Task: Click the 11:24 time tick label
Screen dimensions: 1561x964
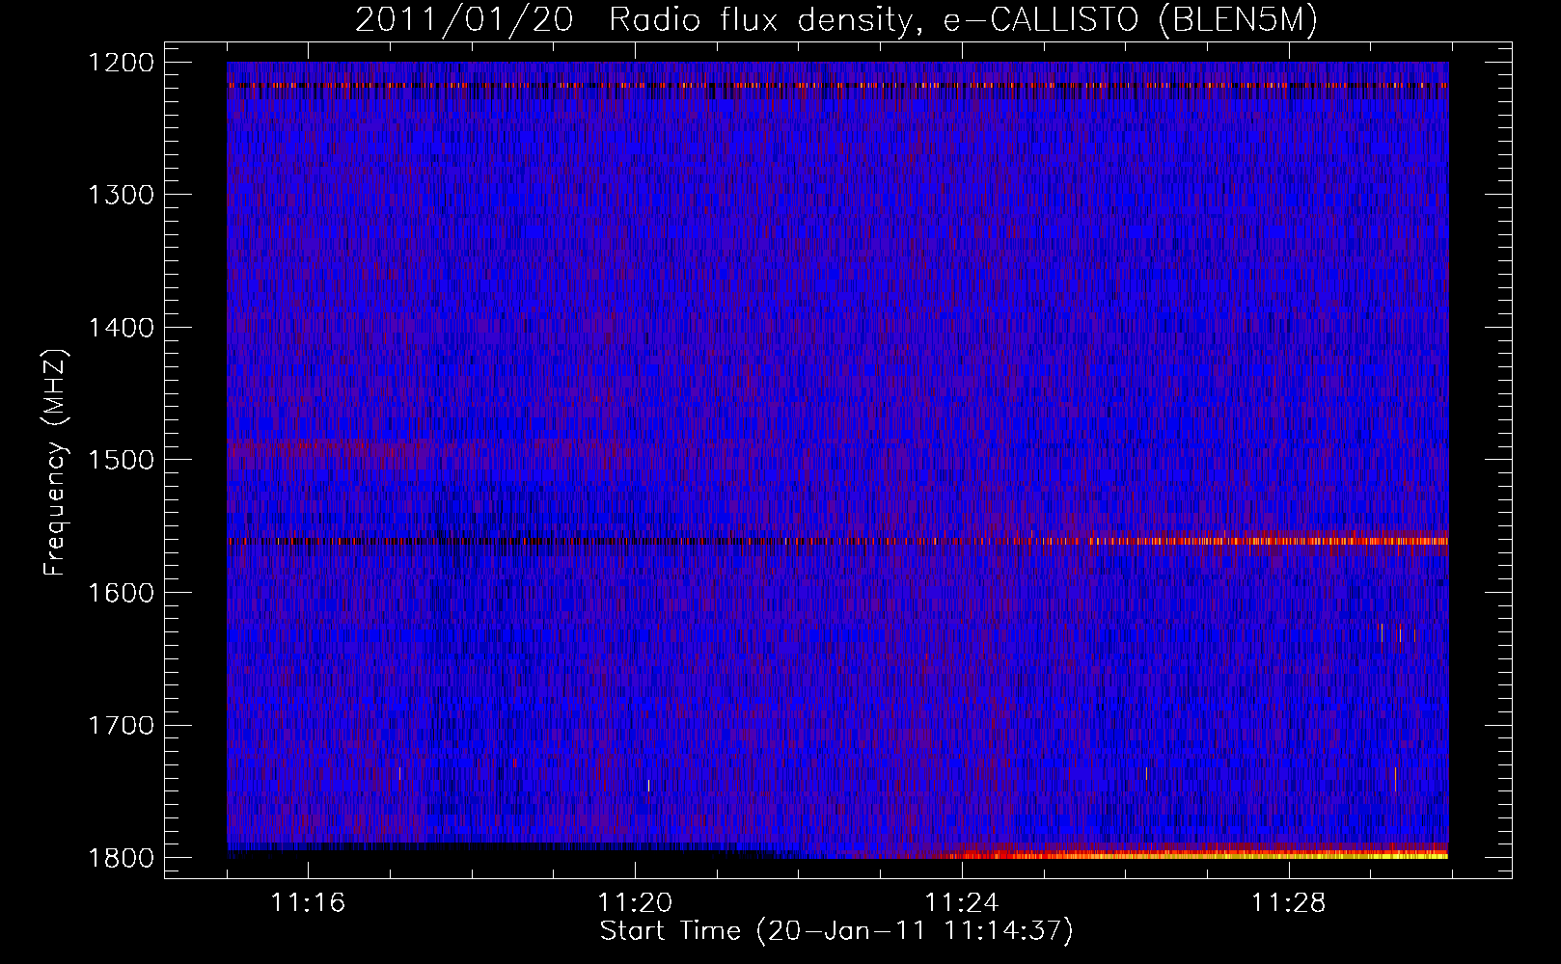Action: (962, 903)
